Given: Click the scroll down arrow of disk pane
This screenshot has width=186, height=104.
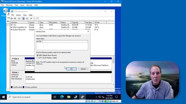Looking at the screenshot, I should (113, 85).
